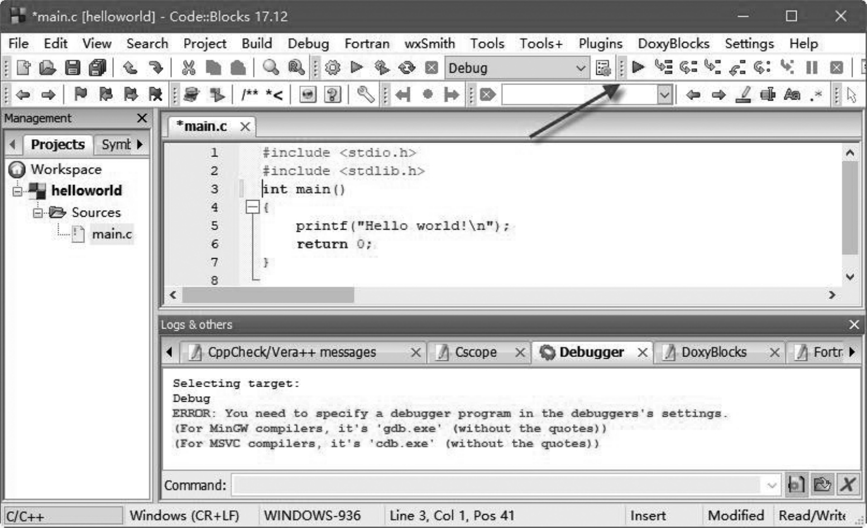Click the debugger Command input field
867x528 pixels.
coord(496,485)
